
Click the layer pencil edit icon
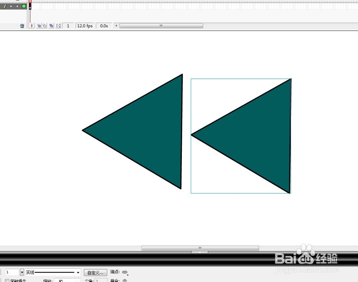(x=5, y=6)
